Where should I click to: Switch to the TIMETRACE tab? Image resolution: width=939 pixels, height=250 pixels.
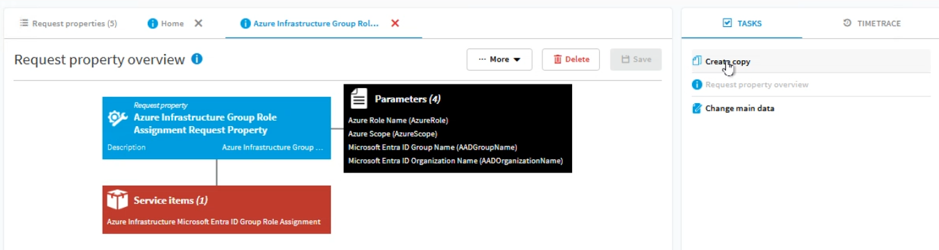(x=871, y=24)
